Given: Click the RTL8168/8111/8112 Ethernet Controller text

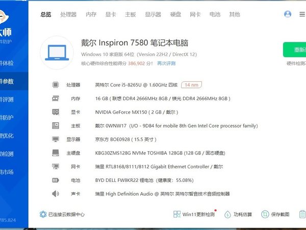Looking at the screenshot, I should pyautogui.click(x=159, y=167).
